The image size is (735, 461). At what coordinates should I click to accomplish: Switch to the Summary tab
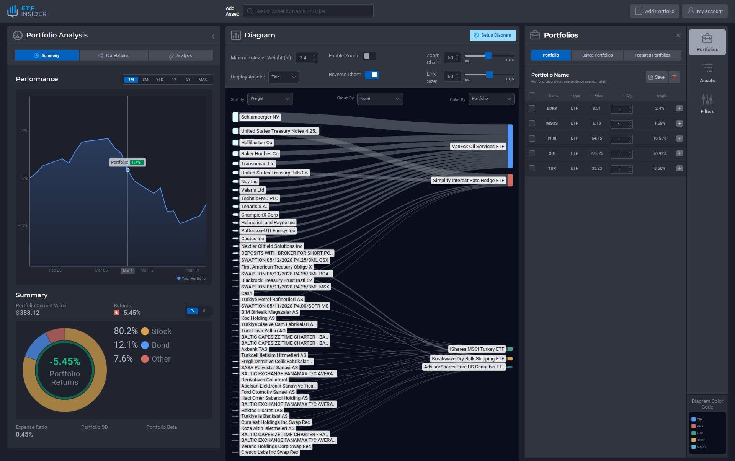click(47, 55)
